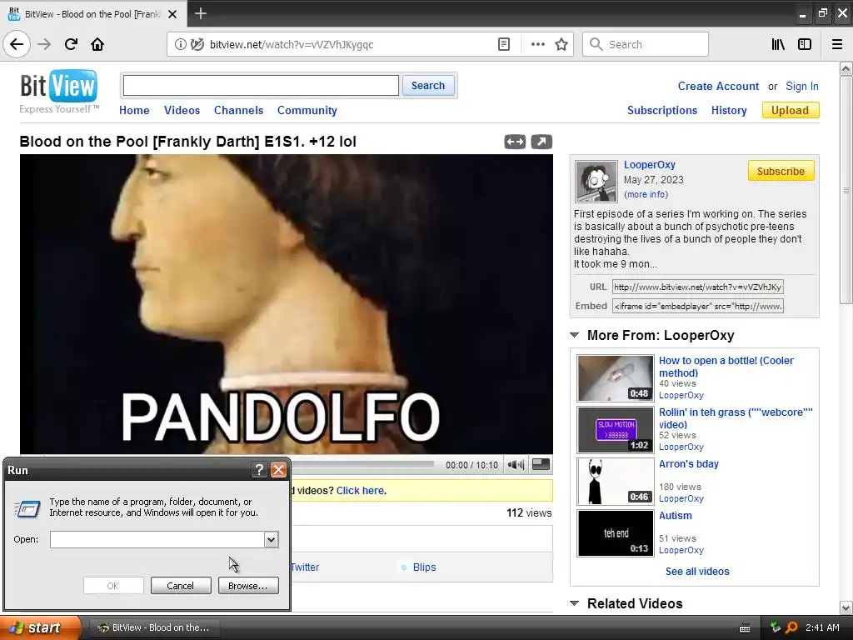Open page actions three-dot menu
This screenshot has height=640, width=853.
pyautogui.click(x=537, y=44)
